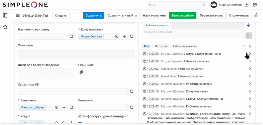Select the Рабочие заметки message input tab
Viewport: 263px width, 125px height.
pos(156,26)
